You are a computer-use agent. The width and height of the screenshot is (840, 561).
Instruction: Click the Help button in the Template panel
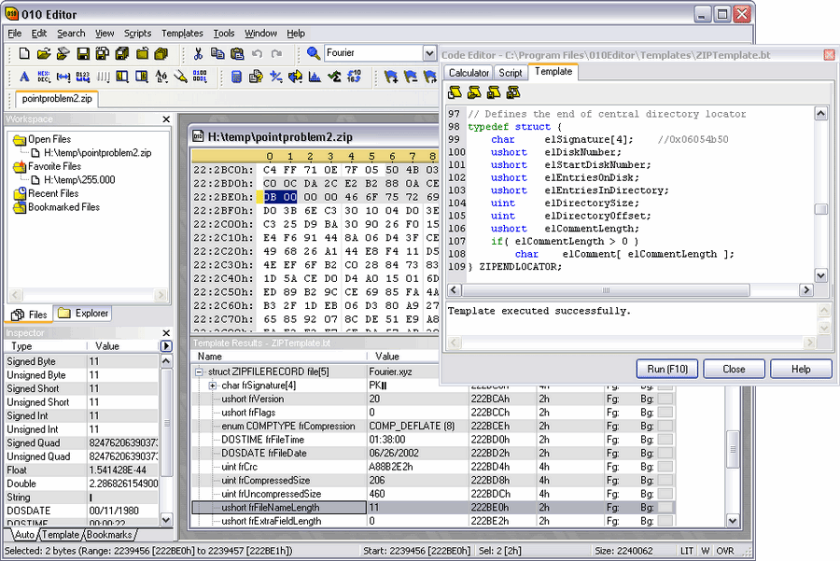(801, 368)
